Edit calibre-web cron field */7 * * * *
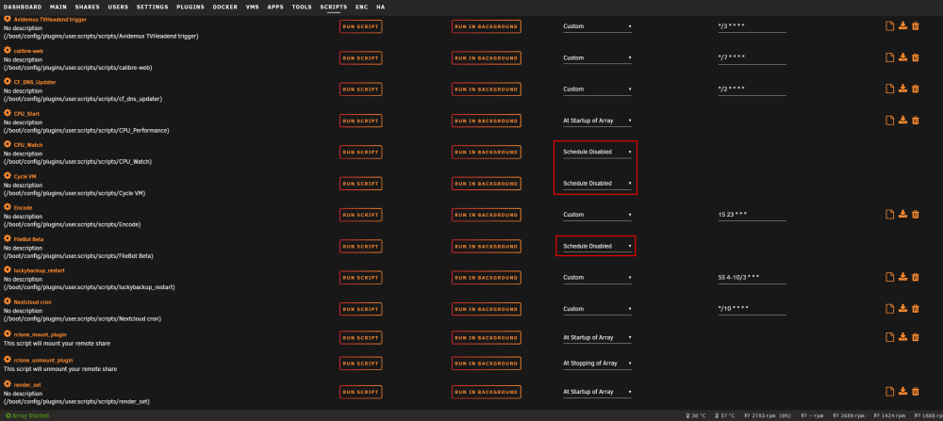The width and height of the screenshot is (943, 421). point(752,57)
